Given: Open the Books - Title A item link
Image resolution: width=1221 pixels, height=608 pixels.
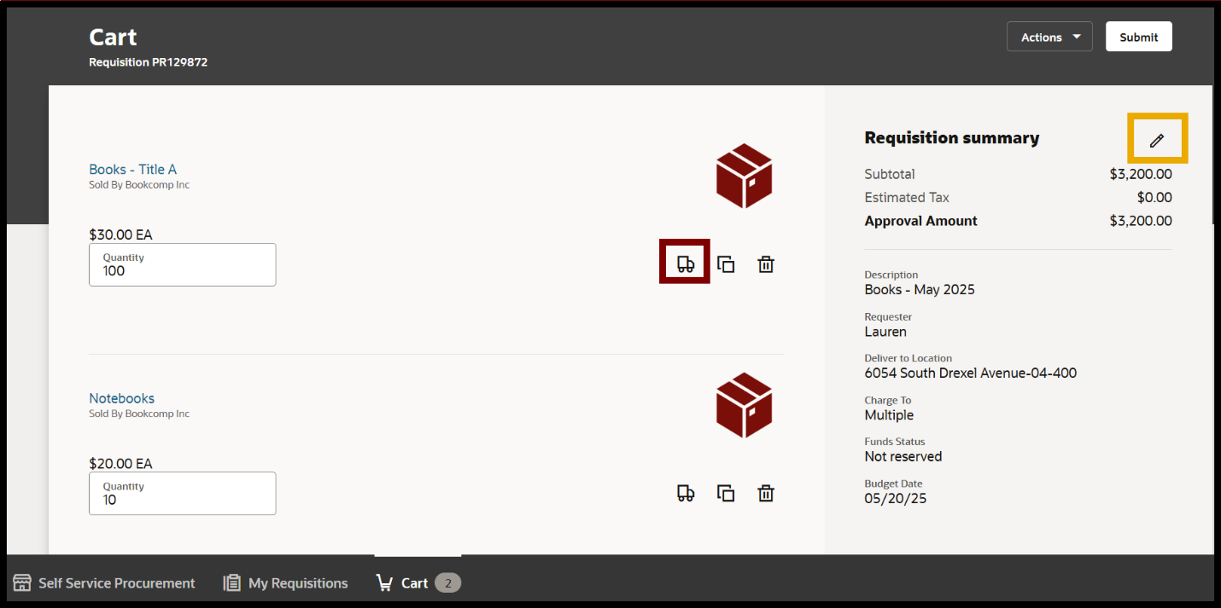Looking at the screenshot, I should tap(132, 169).
